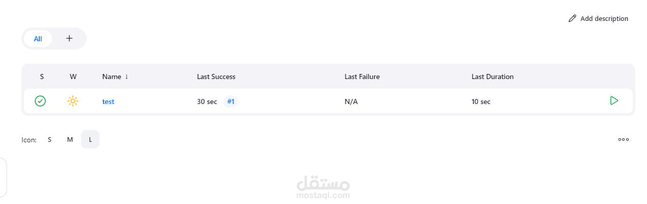This screenshot has height=204, width=647.
Task: Sort by the Last Duration column header
Action: [493, 76]
